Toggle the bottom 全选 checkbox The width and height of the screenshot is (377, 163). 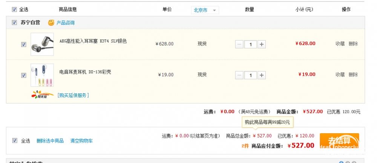click(x=15, y=140)
